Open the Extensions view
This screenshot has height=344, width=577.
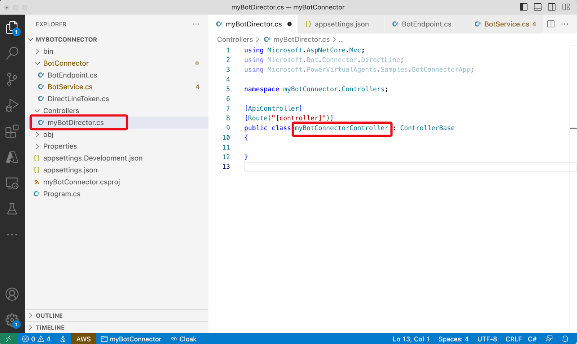tap(12, 131)
